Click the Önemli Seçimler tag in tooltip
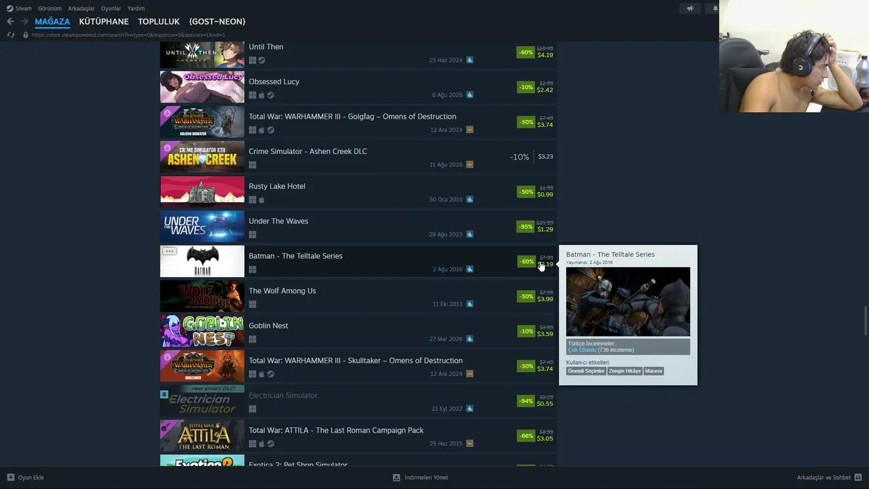Image resolution: width=869 pixels, height=489 pixels. click(x=586, y=371)
